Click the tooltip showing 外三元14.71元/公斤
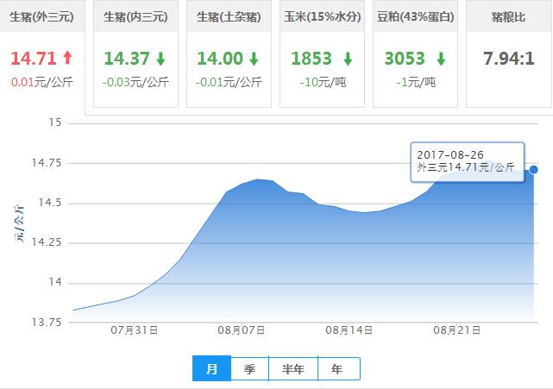 click(x=468, y=162)
